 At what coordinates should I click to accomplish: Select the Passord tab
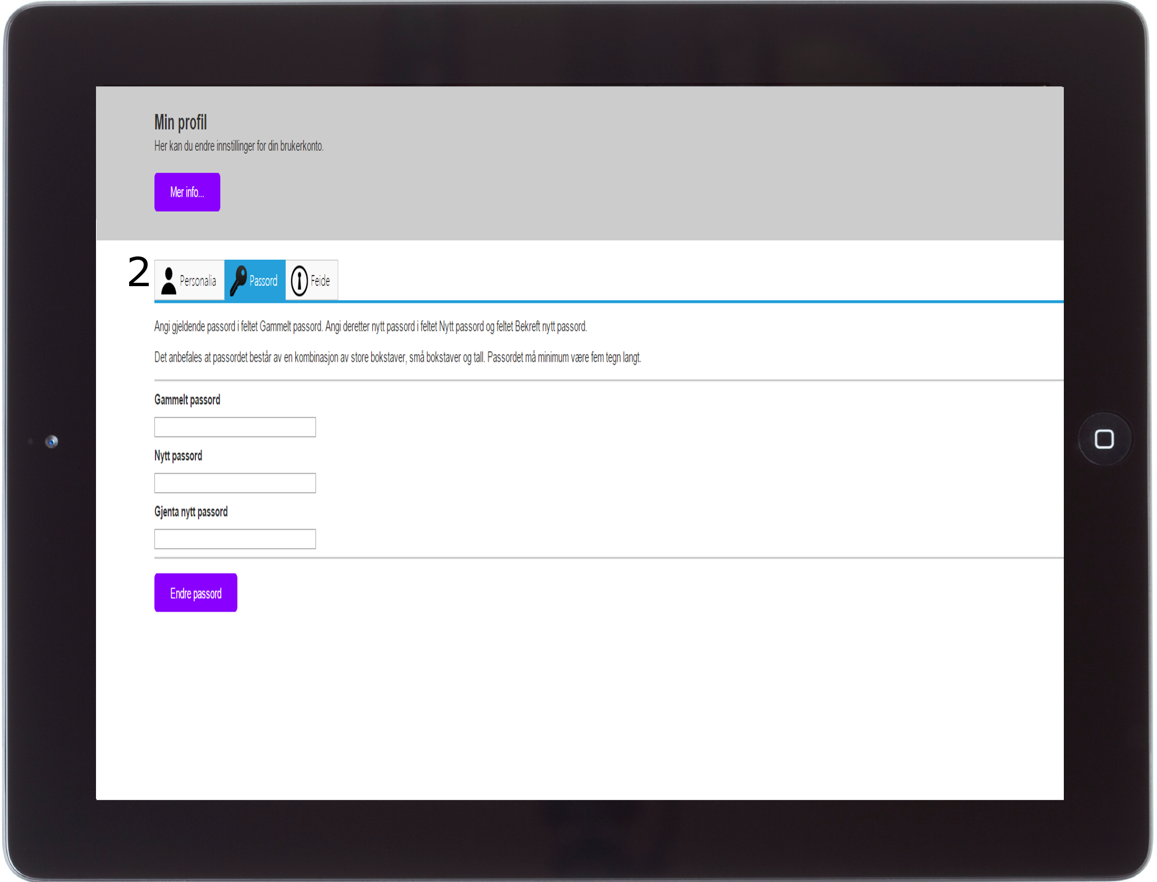point(255,280)
